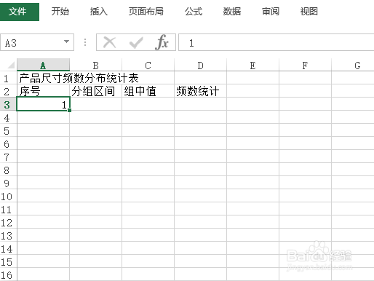Select column A header

pos(43,65)
